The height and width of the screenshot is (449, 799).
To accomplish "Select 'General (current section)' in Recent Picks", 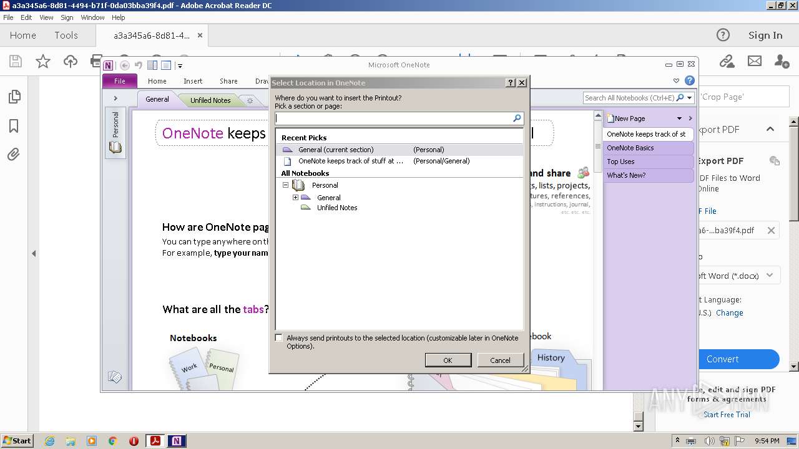I will click(399, 150).
